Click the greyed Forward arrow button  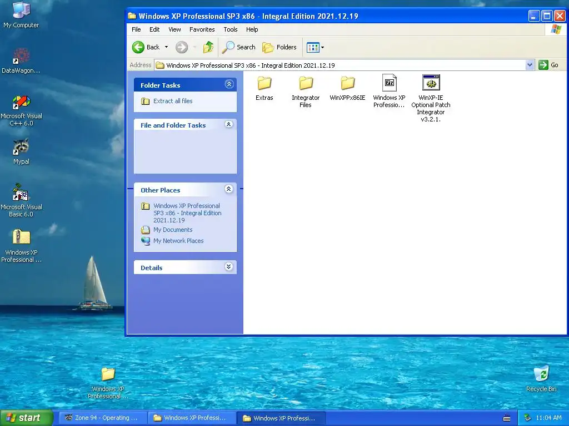(182, 47)
